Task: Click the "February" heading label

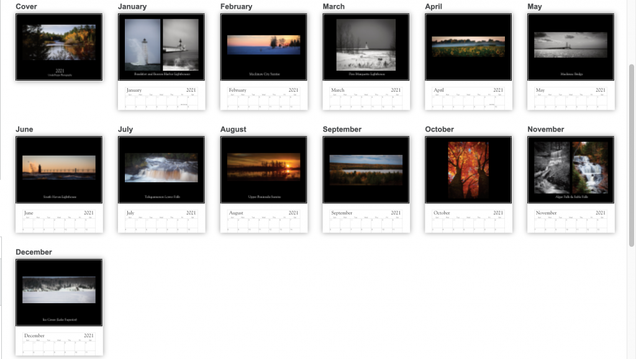Action: (x=236, y=6)
